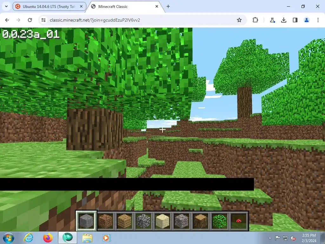The image size is (325, 244).
Task: Close the Minecraft Classic tab
Action: (157, 6)
